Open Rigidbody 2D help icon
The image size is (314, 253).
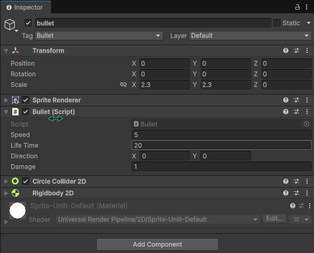pyautogui.click(x=286, y=193)
